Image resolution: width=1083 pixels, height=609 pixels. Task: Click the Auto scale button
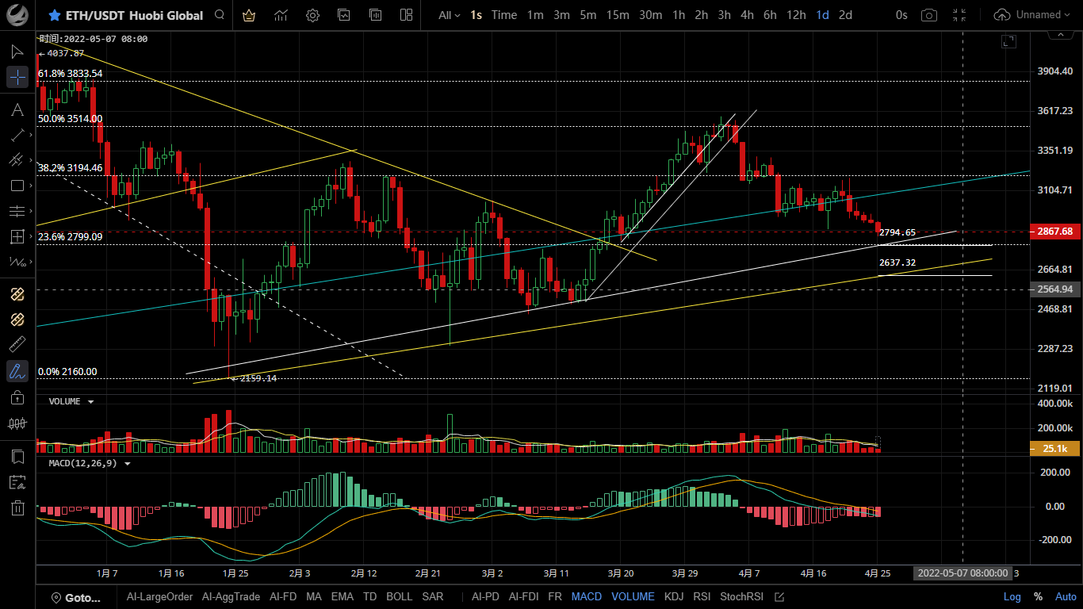pos(1066,596)
